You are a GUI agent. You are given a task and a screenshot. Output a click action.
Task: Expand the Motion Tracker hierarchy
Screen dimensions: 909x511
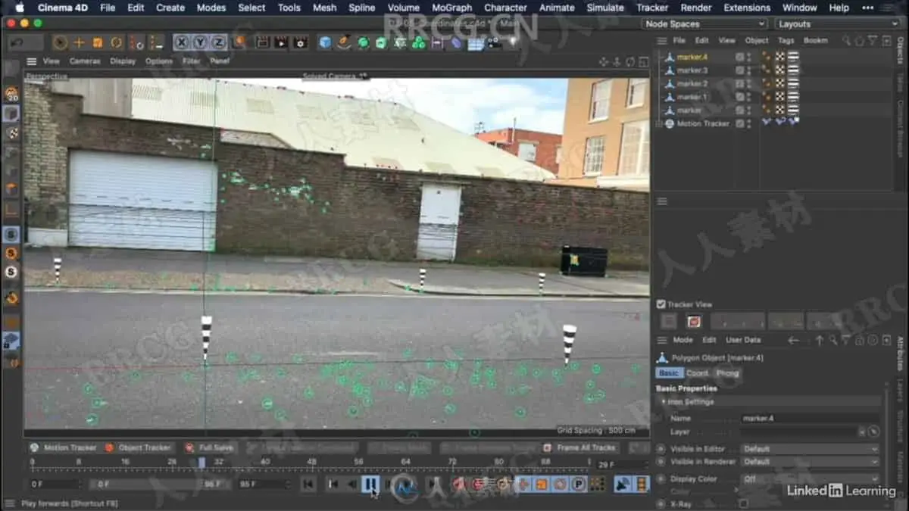pyautogui.click(x=659, y=123)
